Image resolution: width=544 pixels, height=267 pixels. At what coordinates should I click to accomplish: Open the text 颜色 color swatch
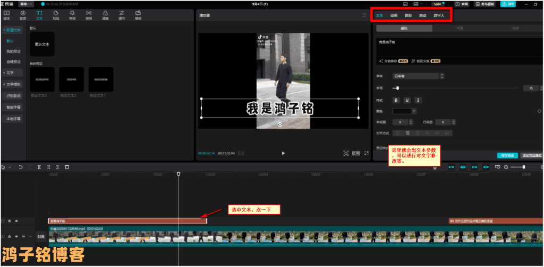pos(404,111)
